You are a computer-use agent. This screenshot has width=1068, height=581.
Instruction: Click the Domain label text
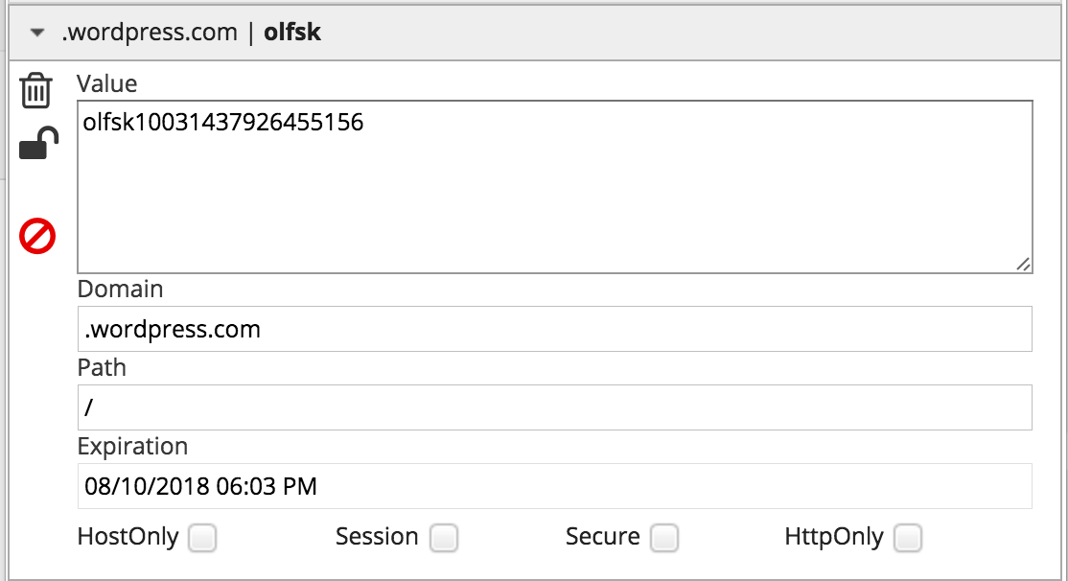120,289
